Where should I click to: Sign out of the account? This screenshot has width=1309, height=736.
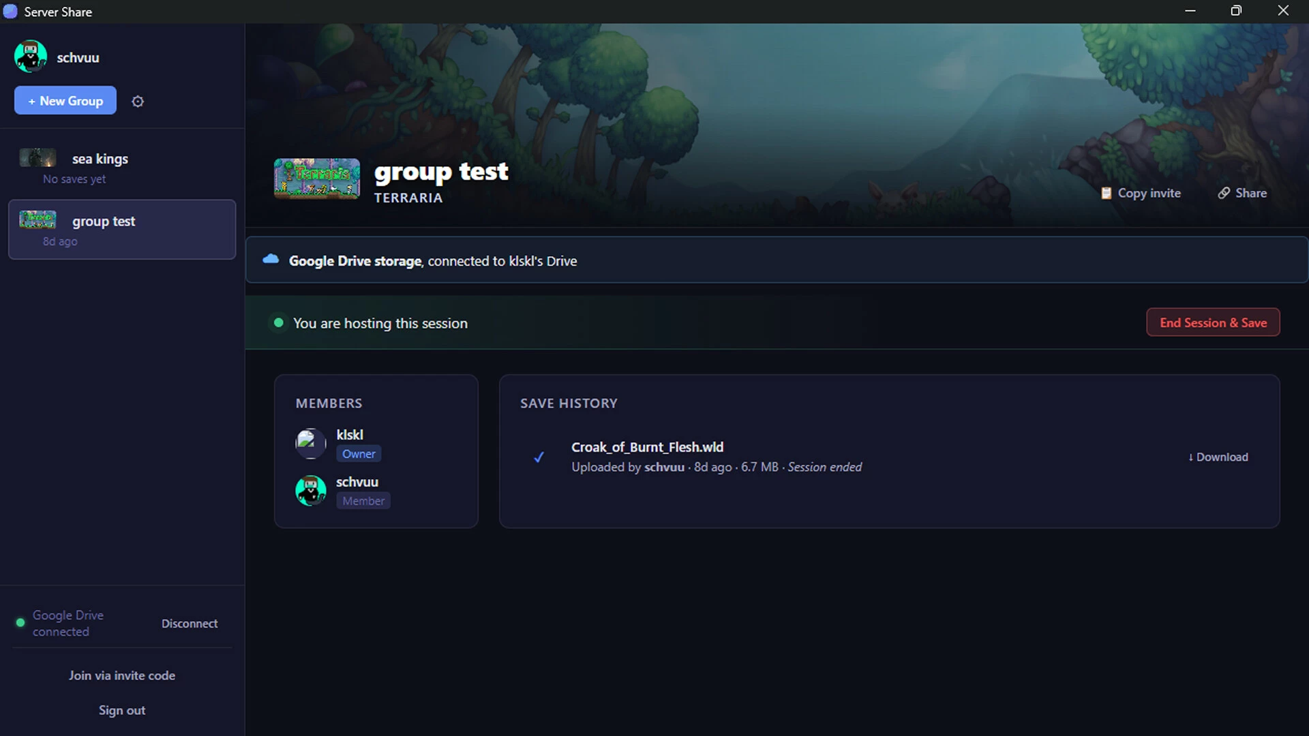[122, 710]
